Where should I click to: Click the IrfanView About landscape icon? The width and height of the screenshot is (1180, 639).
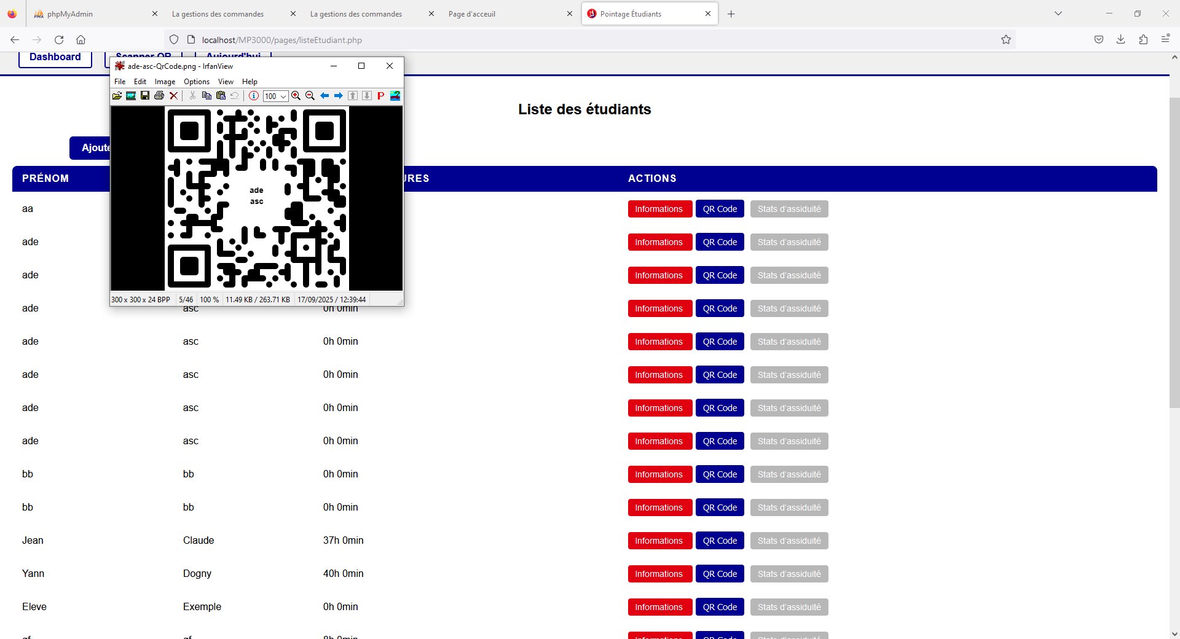pyautogui.click(x=395, y=96)
